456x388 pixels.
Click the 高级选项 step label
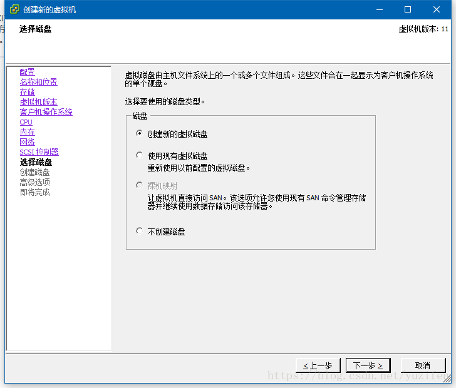pyautogui.click(x=34, y=182)
